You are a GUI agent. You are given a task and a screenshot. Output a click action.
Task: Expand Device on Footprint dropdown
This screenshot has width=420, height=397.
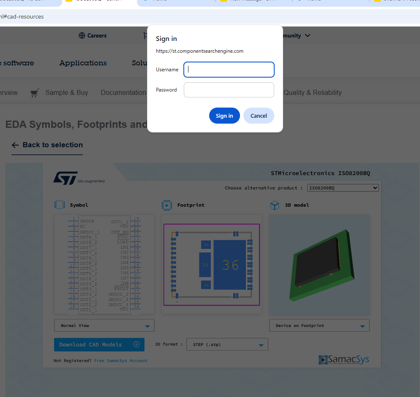coord(319,325)
